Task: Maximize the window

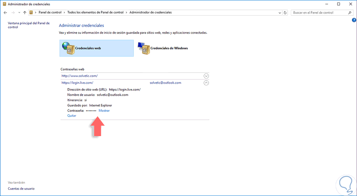Action: 339,4
